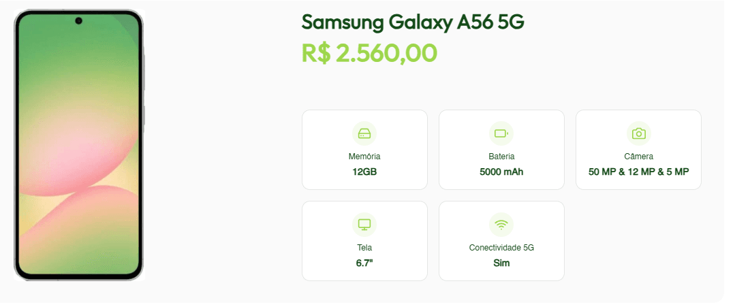Image resolution: width=735 pixels, height=307 pixels.
Task: Click the memory drive icon
Action: point(364,133)
